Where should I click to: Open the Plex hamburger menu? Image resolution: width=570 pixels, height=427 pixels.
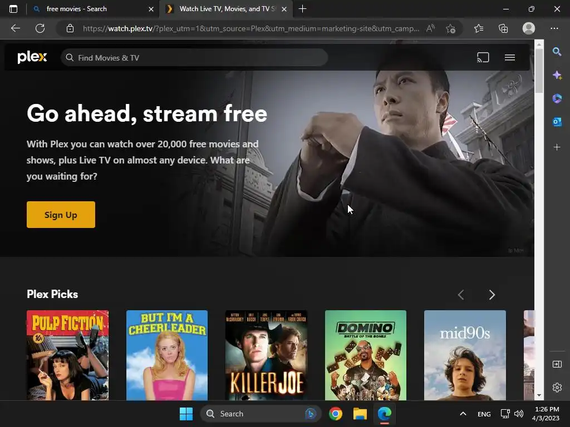coord(510,57)
